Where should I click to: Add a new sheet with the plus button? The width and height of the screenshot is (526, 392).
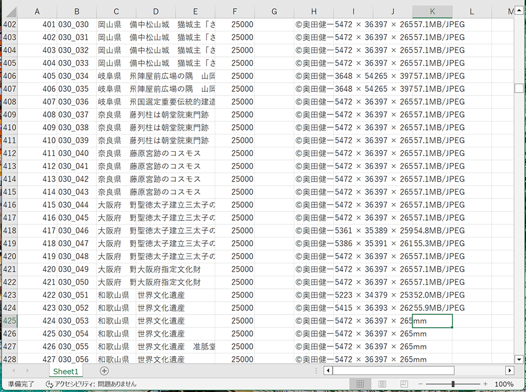[x=104, y=371]
